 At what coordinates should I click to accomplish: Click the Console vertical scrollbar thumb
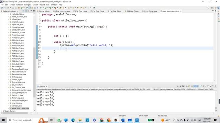[x=216, y=108]
